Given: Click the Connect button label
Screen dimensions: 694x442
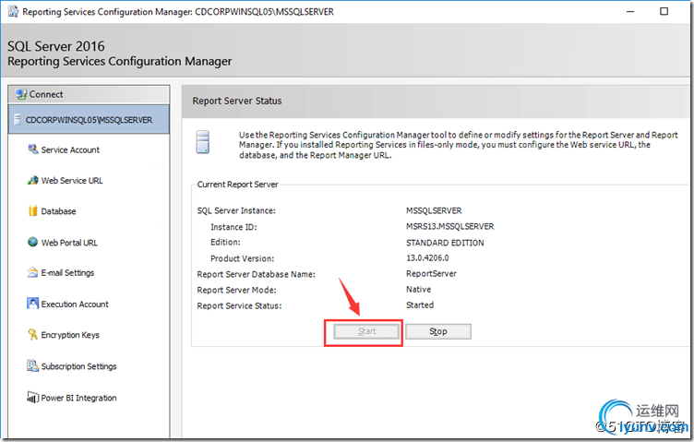Looking at the screenshot, I should [46, 94].
